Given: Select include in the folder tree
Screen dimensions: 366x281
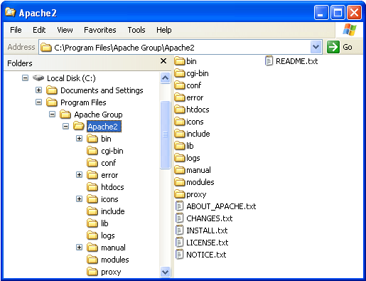Looking at the screenshot, I should click(x=113, y=211).
